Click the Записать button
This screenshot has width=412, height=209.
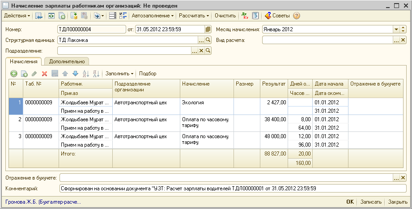point(371,201)
